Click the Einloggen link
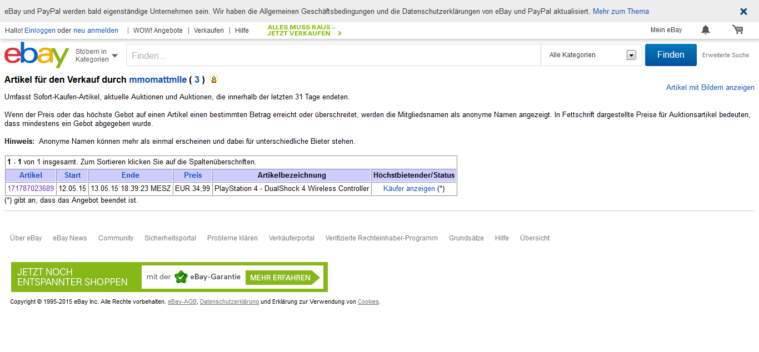This screenshot has height=352, width=759. [x=40, y=31]
